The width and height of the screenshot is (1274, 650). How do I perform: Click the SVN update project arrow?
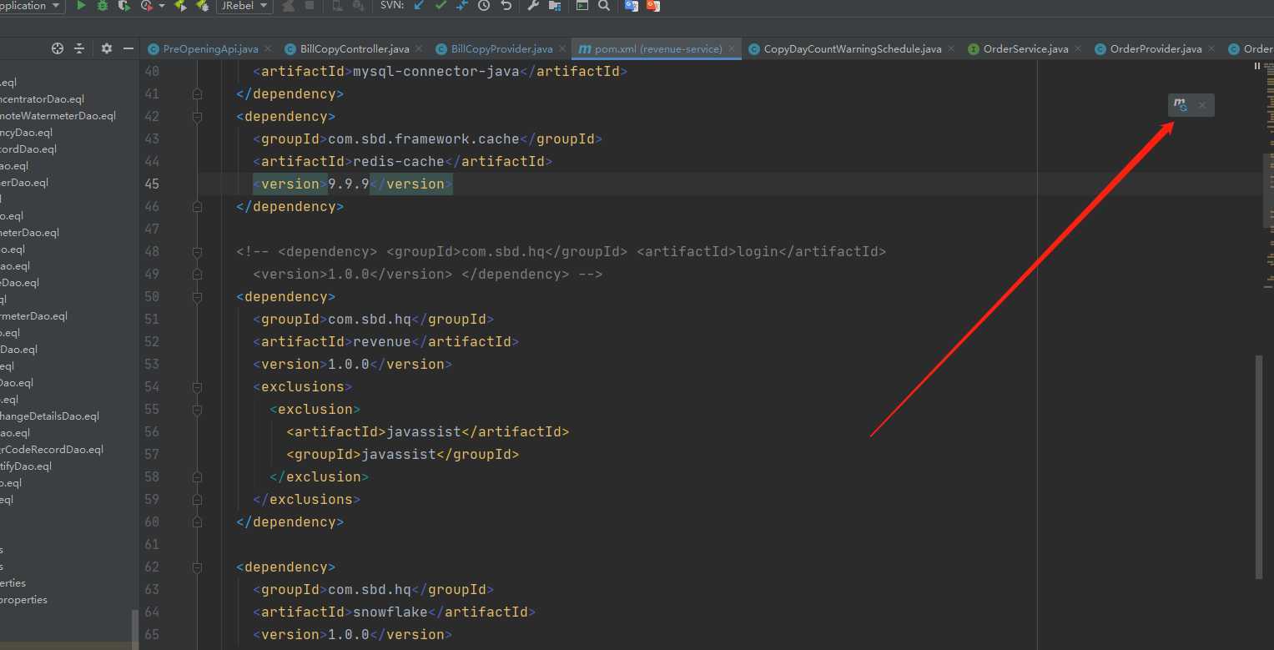419,6
